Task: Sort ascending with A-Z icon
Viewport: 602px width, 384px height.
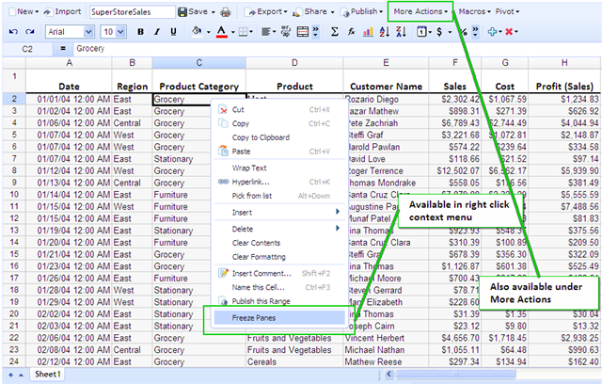Action: (386, 31)
